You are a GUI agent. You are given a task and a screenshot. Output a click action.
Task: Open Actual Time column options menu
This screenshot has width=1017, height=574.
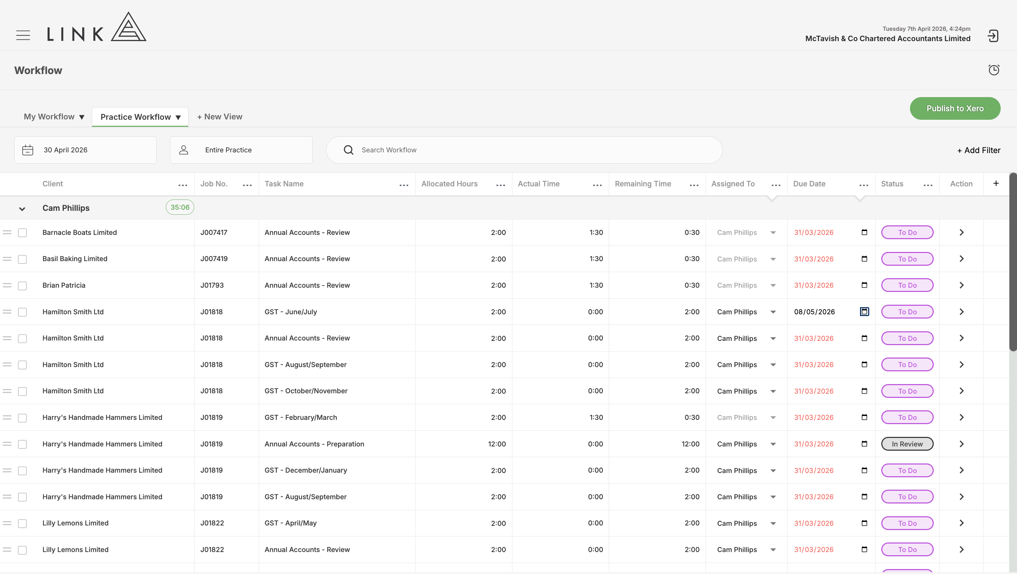(597, 185)
